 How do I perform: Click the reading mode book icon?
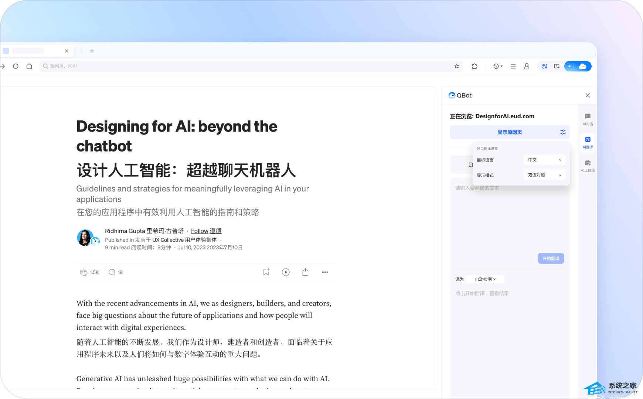(x=557, y=66)
